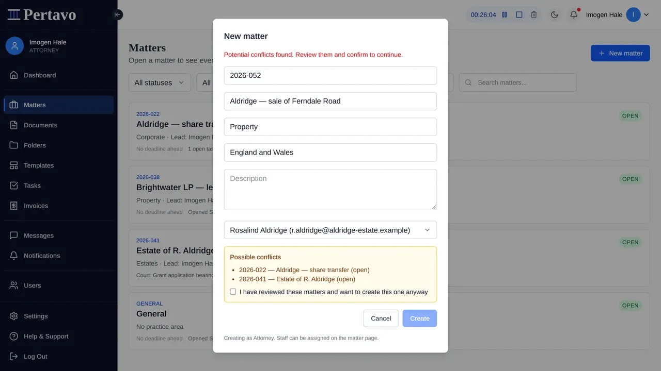Click the New matter button

[x=620, y=53]
